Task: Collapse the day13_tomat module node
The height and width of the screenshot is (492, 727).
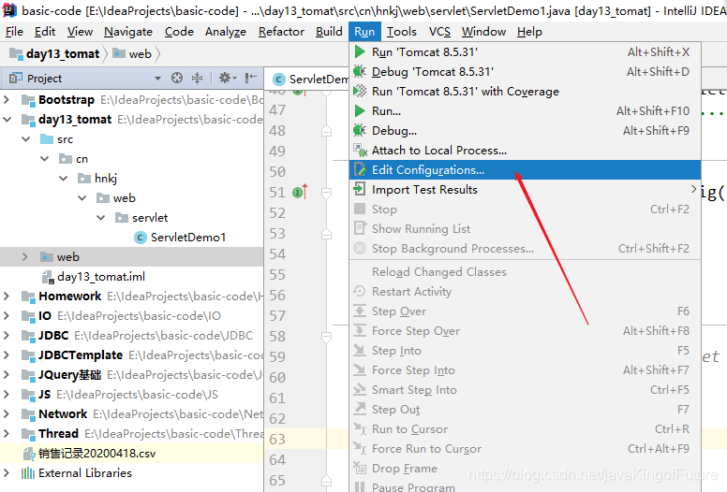Action: [x=7, y=120]
